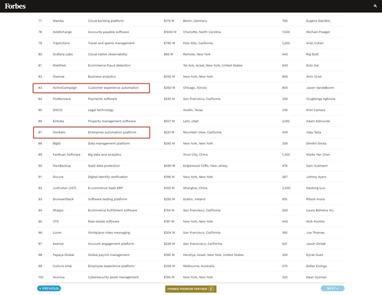The image size is (382, 295).
Task: Click Jushuitan's 2,500 employee count
Action: pos(286,188)
